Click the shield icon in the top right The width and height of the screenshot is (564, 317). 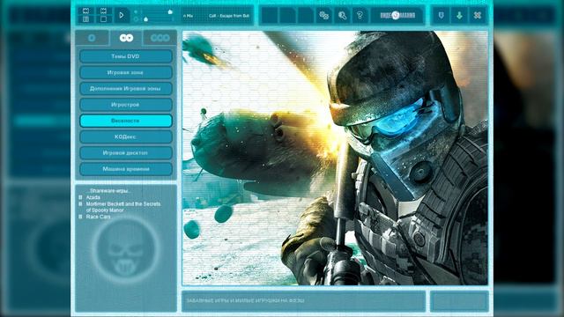tap(442, 16)
